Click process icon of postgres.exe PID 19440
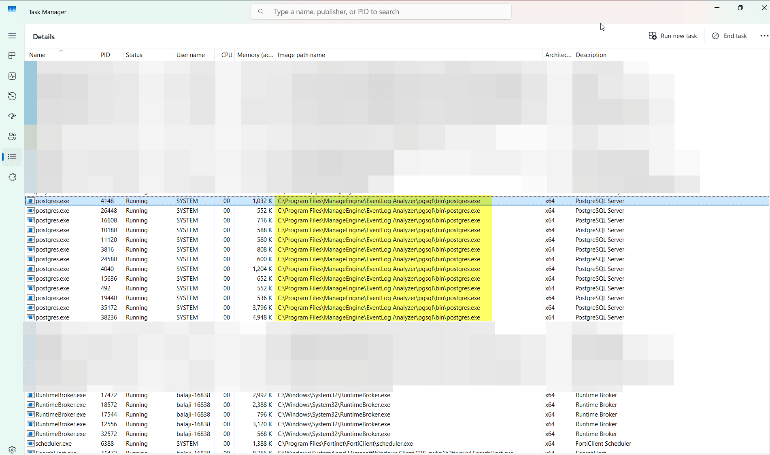Screen dimensions: 770x455 pyautogui.click(x=30, y=298)
